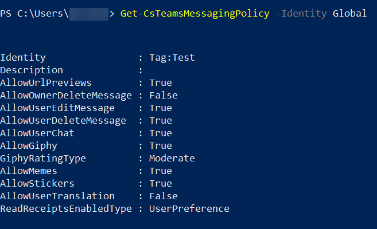Click the False value of AllowOwnerDeleteMessage
The width and height of the screenshot is (377, 229).
pyautogui.click(x=164, y=96)
